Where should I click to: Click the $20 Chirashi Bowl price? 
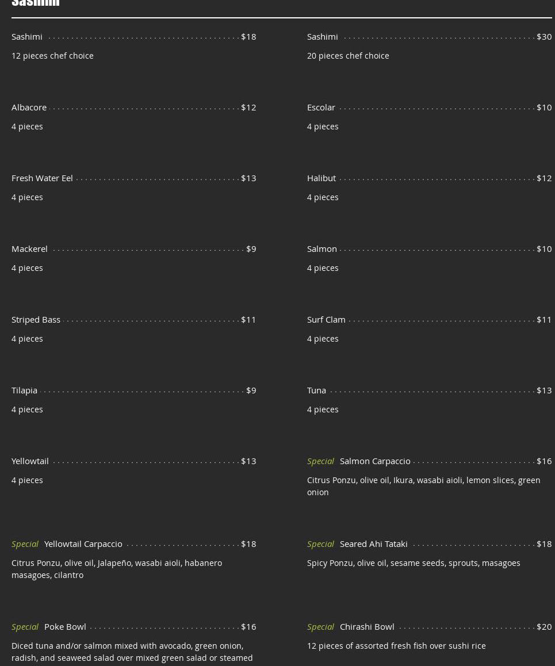(x=543, y=626)
